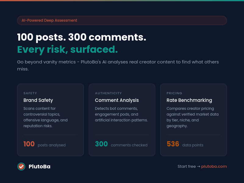Click the PlutoBa checkmark logo icon
244x183 pixels.
tap(21, 167)
